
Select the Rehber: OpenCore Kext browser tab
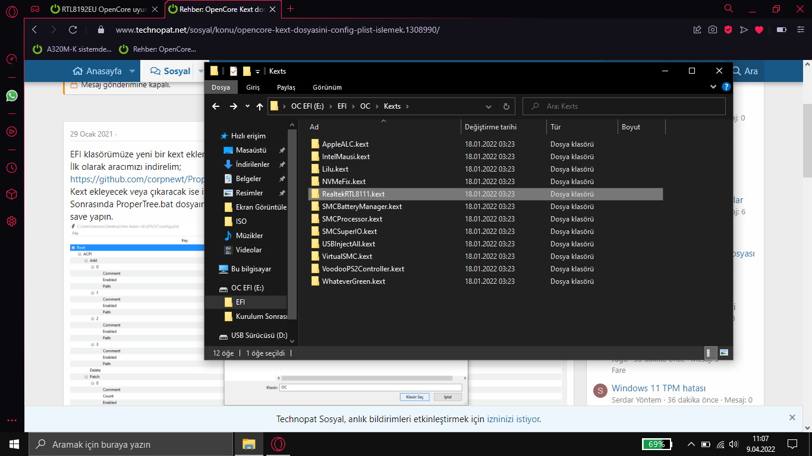[x=222, y=9]
